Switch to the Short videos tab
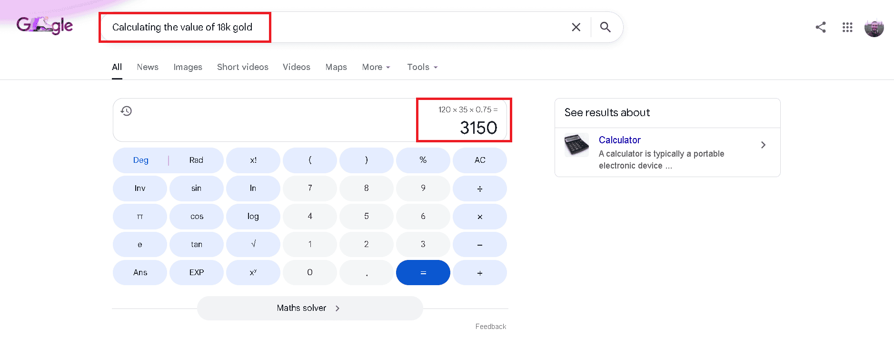Image resolution: width=894 pixels, height=348 pixels. point(243,67)
